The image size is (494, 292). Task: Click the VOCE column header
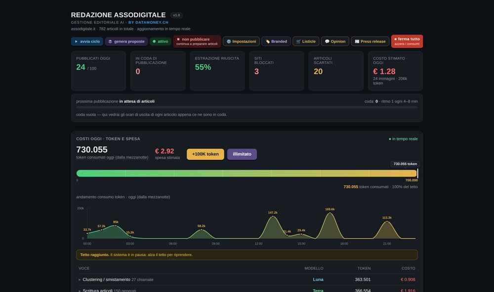[x=84, y=268]
